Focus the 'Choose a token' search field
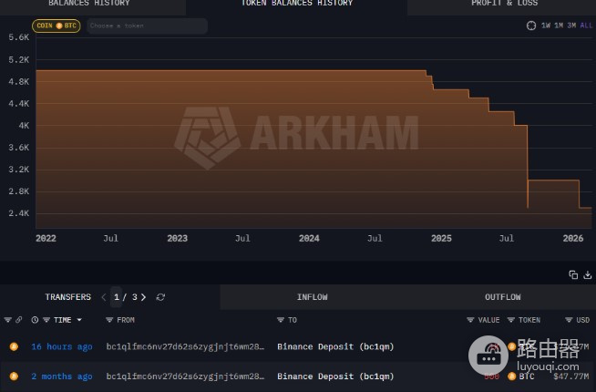 point(147,26)
